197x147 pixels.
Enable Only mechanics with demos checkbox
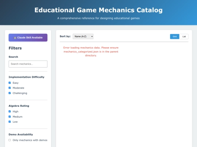pos(10,140)
